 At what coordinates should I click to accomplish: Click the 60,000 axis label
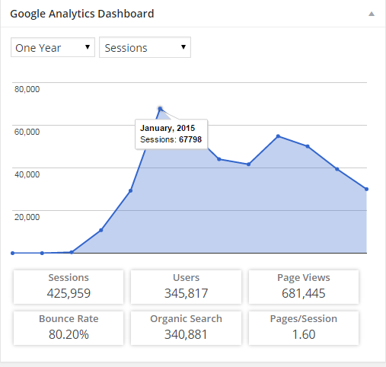point(27,132)
